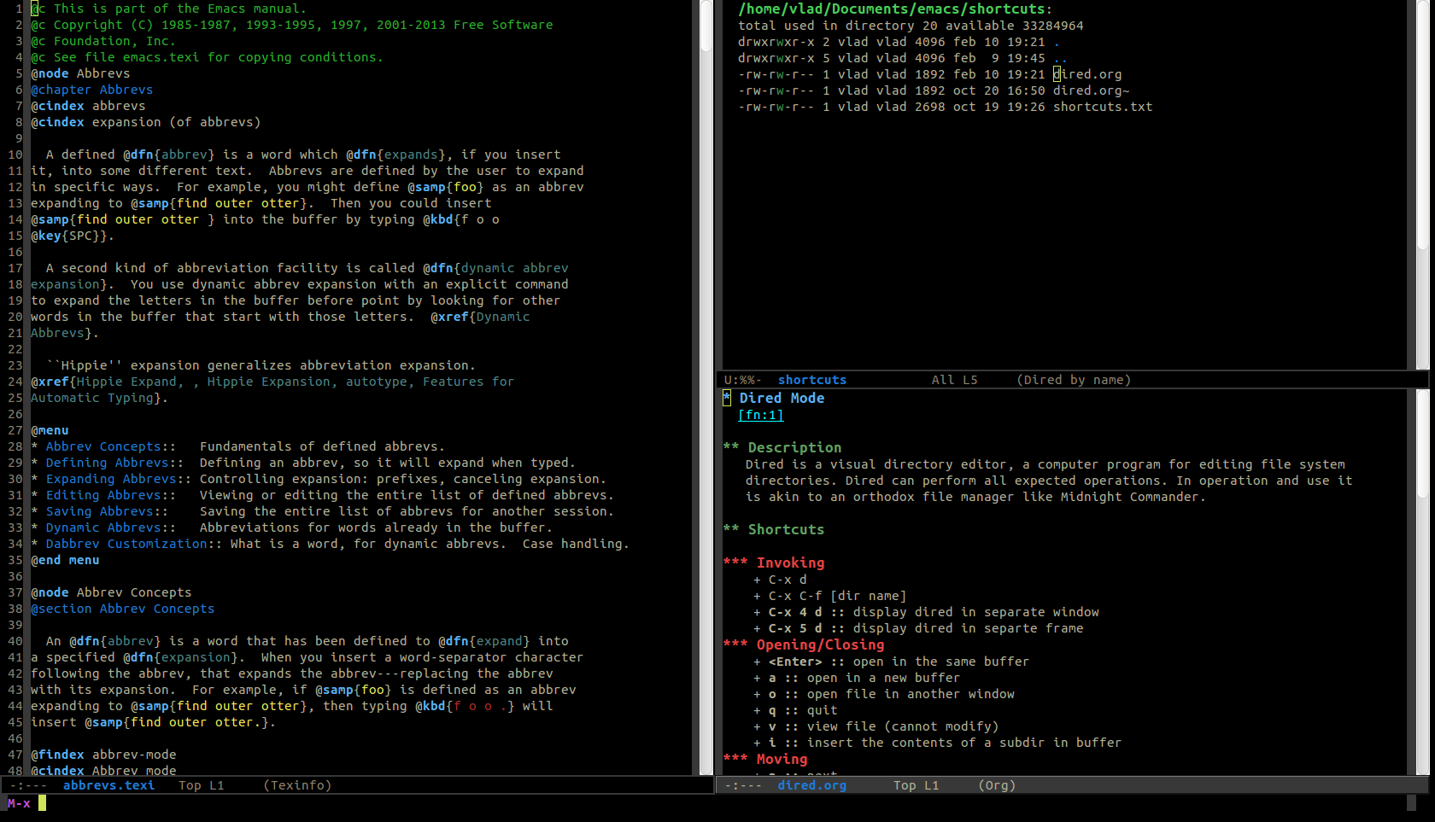The height and width of the screenshot is (822, 1435).
Task: Click the dired directory window scrollbar
Action: click(1422, 184)
